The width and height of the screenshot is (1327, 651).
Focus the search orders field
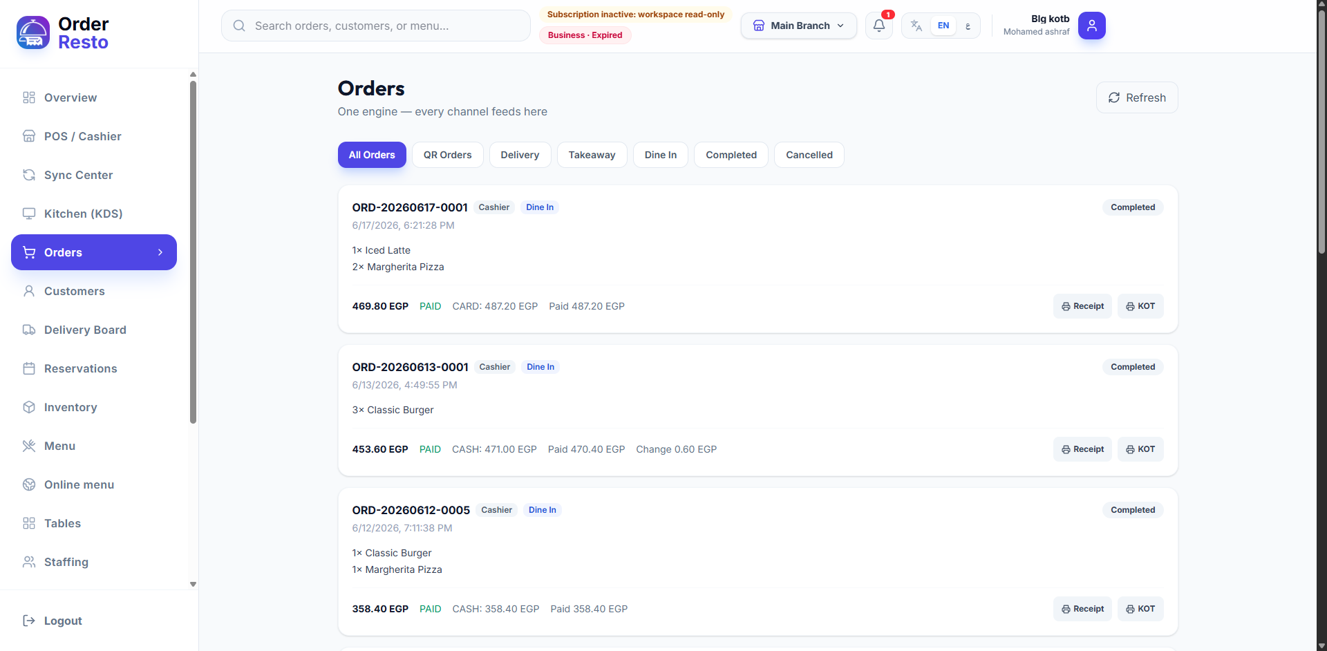376,26
